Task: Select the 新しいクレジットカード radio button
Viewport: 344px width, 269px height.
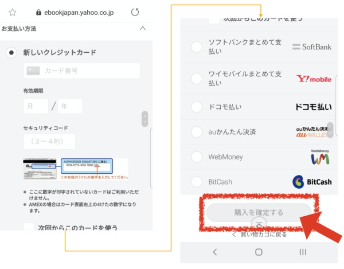Action: click(x=11, y=53)
